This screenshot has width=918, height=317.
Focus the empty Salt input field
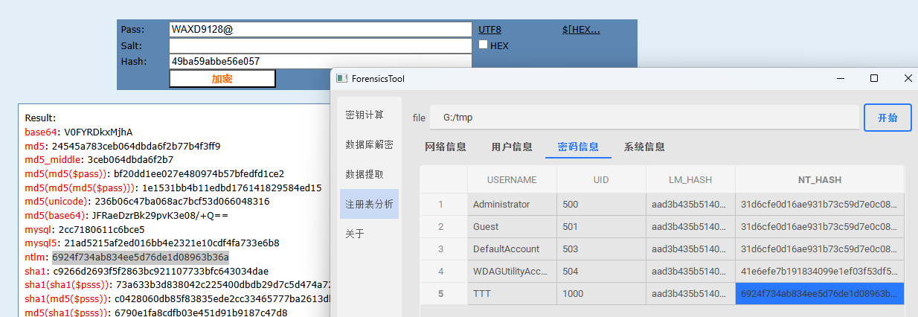(x=320, y=46)
